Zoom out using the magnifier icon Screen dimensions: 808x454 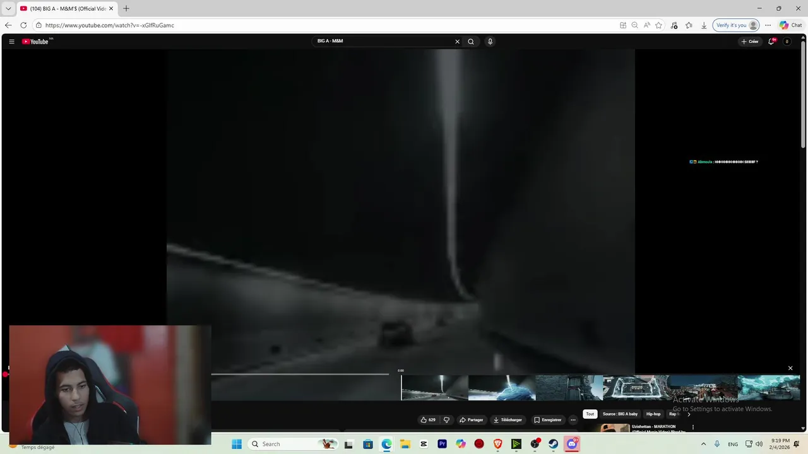(635, 25)
